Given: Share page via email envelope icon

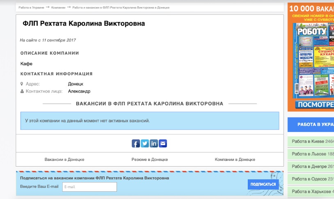Looking at the screenshot, I should click(x=163, y=144).
